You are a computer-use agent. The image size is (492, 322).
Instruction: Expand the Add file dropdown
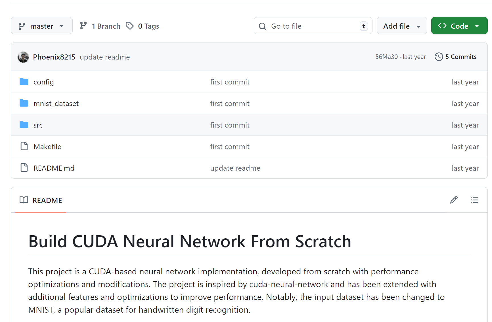(x=401, y=26)
